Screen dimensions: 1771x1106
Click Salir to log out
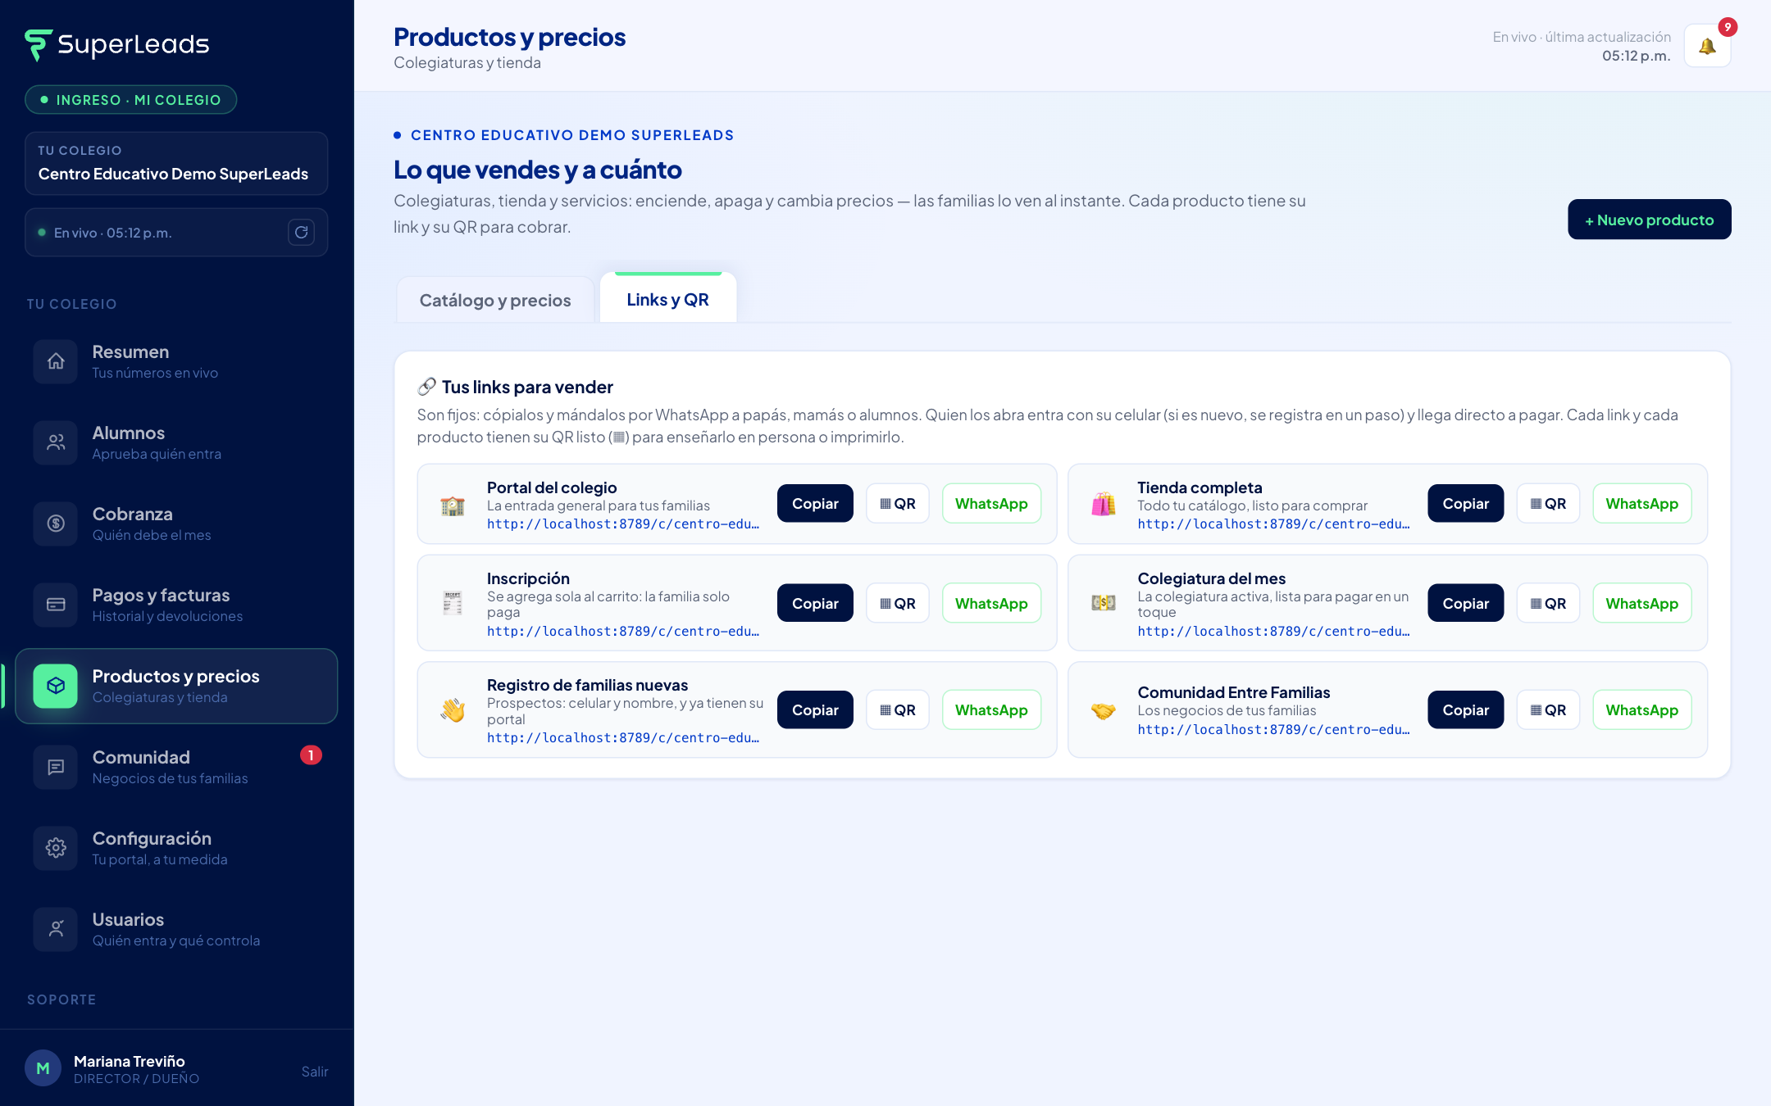pyautogui.click(x=314, y=1072)
